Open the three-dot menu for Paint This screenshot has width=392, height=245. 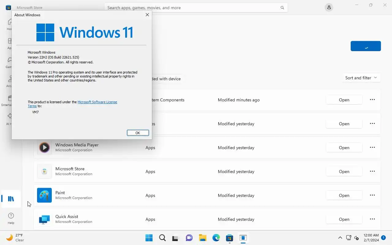click(372, 195)
